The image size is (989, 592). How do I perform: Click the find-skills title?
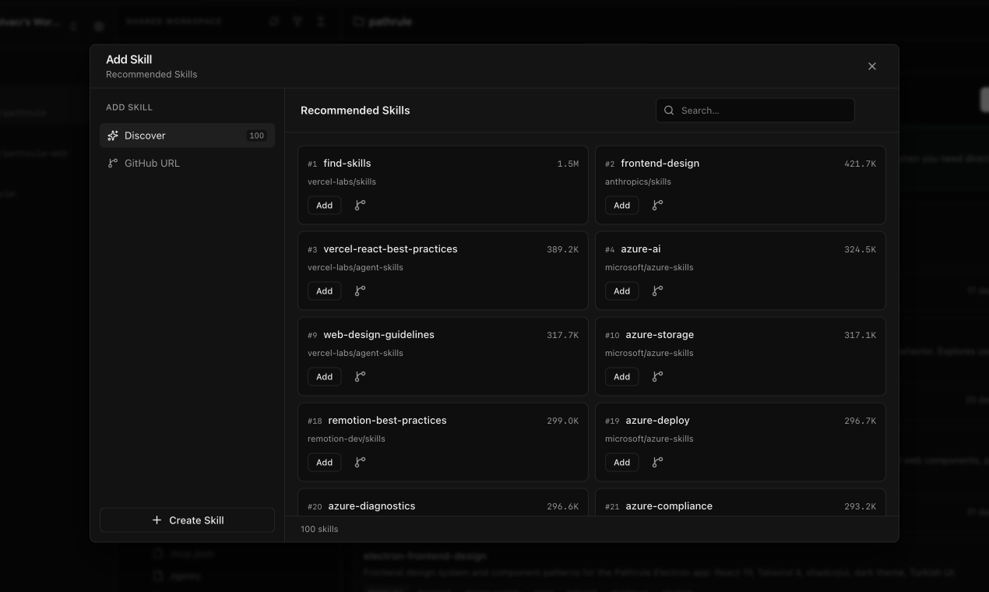point(347,164)
